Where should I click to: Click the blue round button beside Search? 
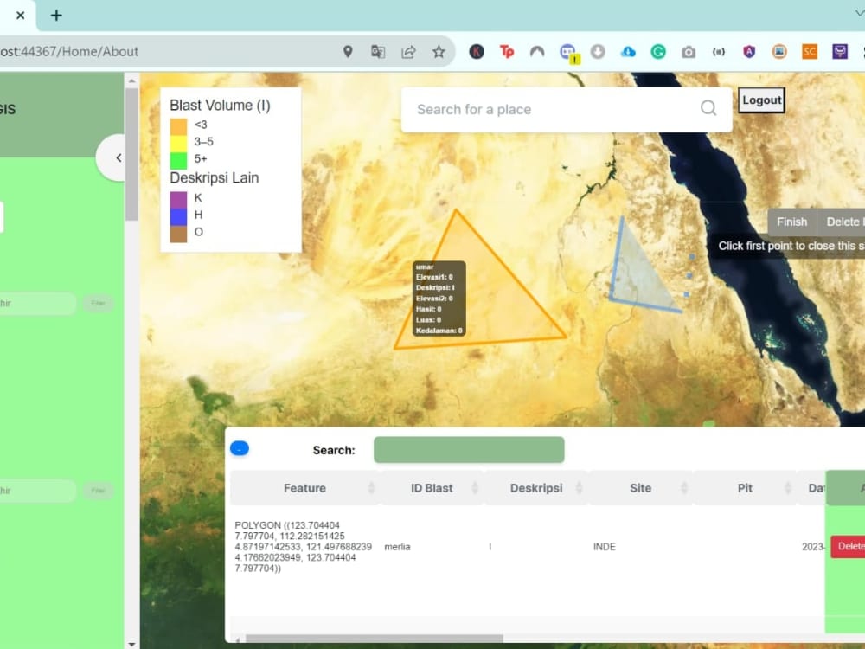click(x=240, y=448)
